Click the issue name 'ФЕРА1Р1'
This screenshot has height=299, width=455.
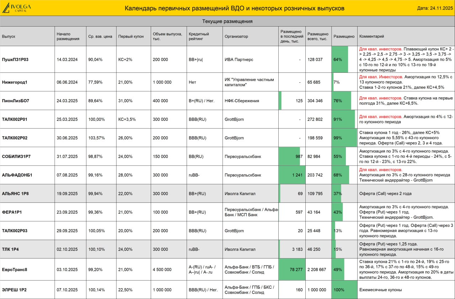(x=12, y=212)
